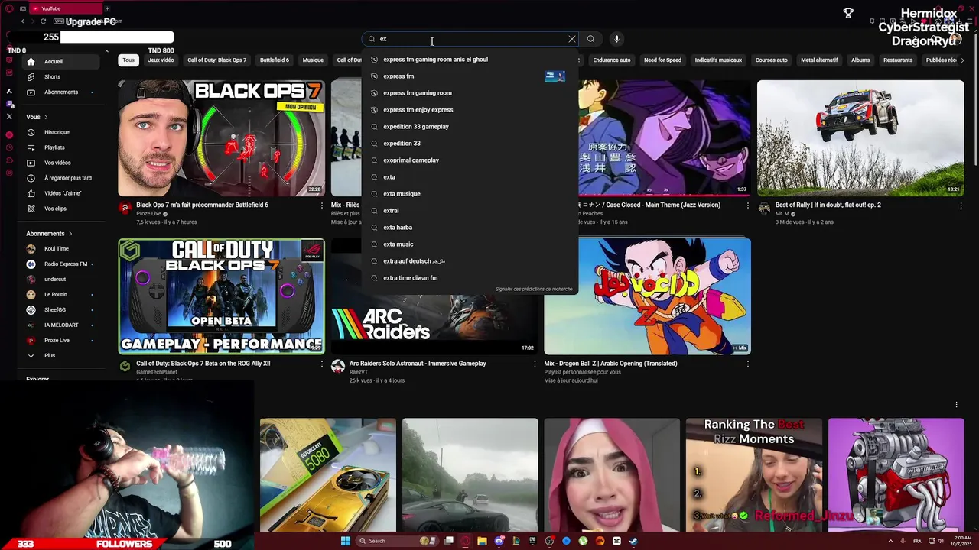979x550 pixels.
Task: Open options menu for Battlefield 6 preorder video
Action: point(322,205)
